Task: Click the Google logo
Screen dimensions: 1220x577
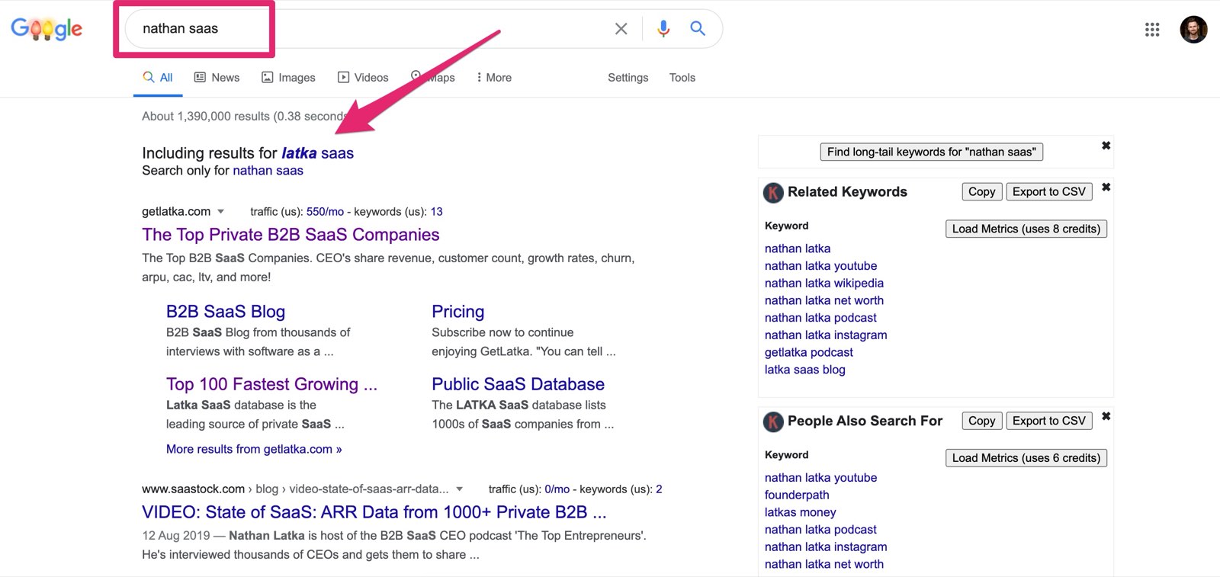Action: (x=47, y=29)
